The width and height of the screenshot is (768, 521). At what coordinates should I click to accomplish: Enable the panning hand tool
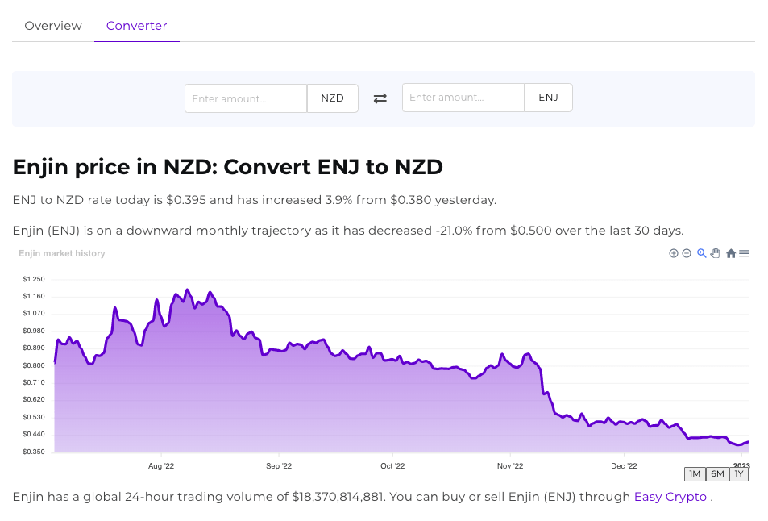tap(715, 253)
